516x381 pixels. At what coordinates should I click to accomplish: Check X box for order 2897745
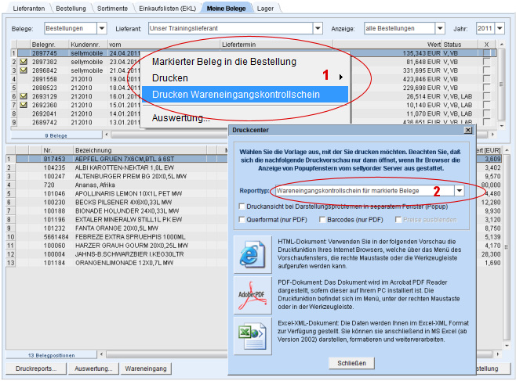click(x=486, y=53)
